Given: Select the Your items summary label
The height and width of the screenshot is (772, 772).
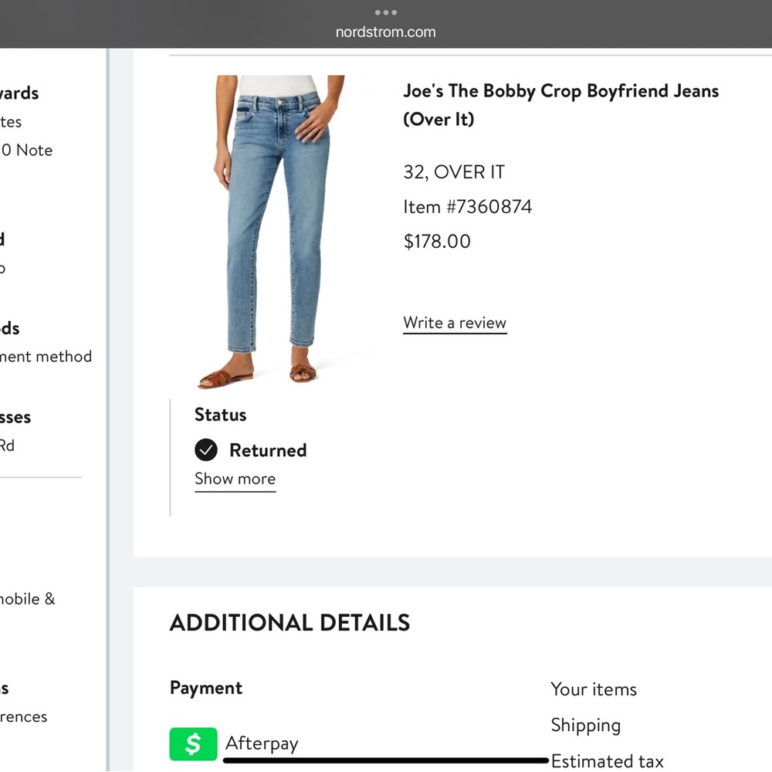Looking at the screenshot, I should tap(593, 689).
